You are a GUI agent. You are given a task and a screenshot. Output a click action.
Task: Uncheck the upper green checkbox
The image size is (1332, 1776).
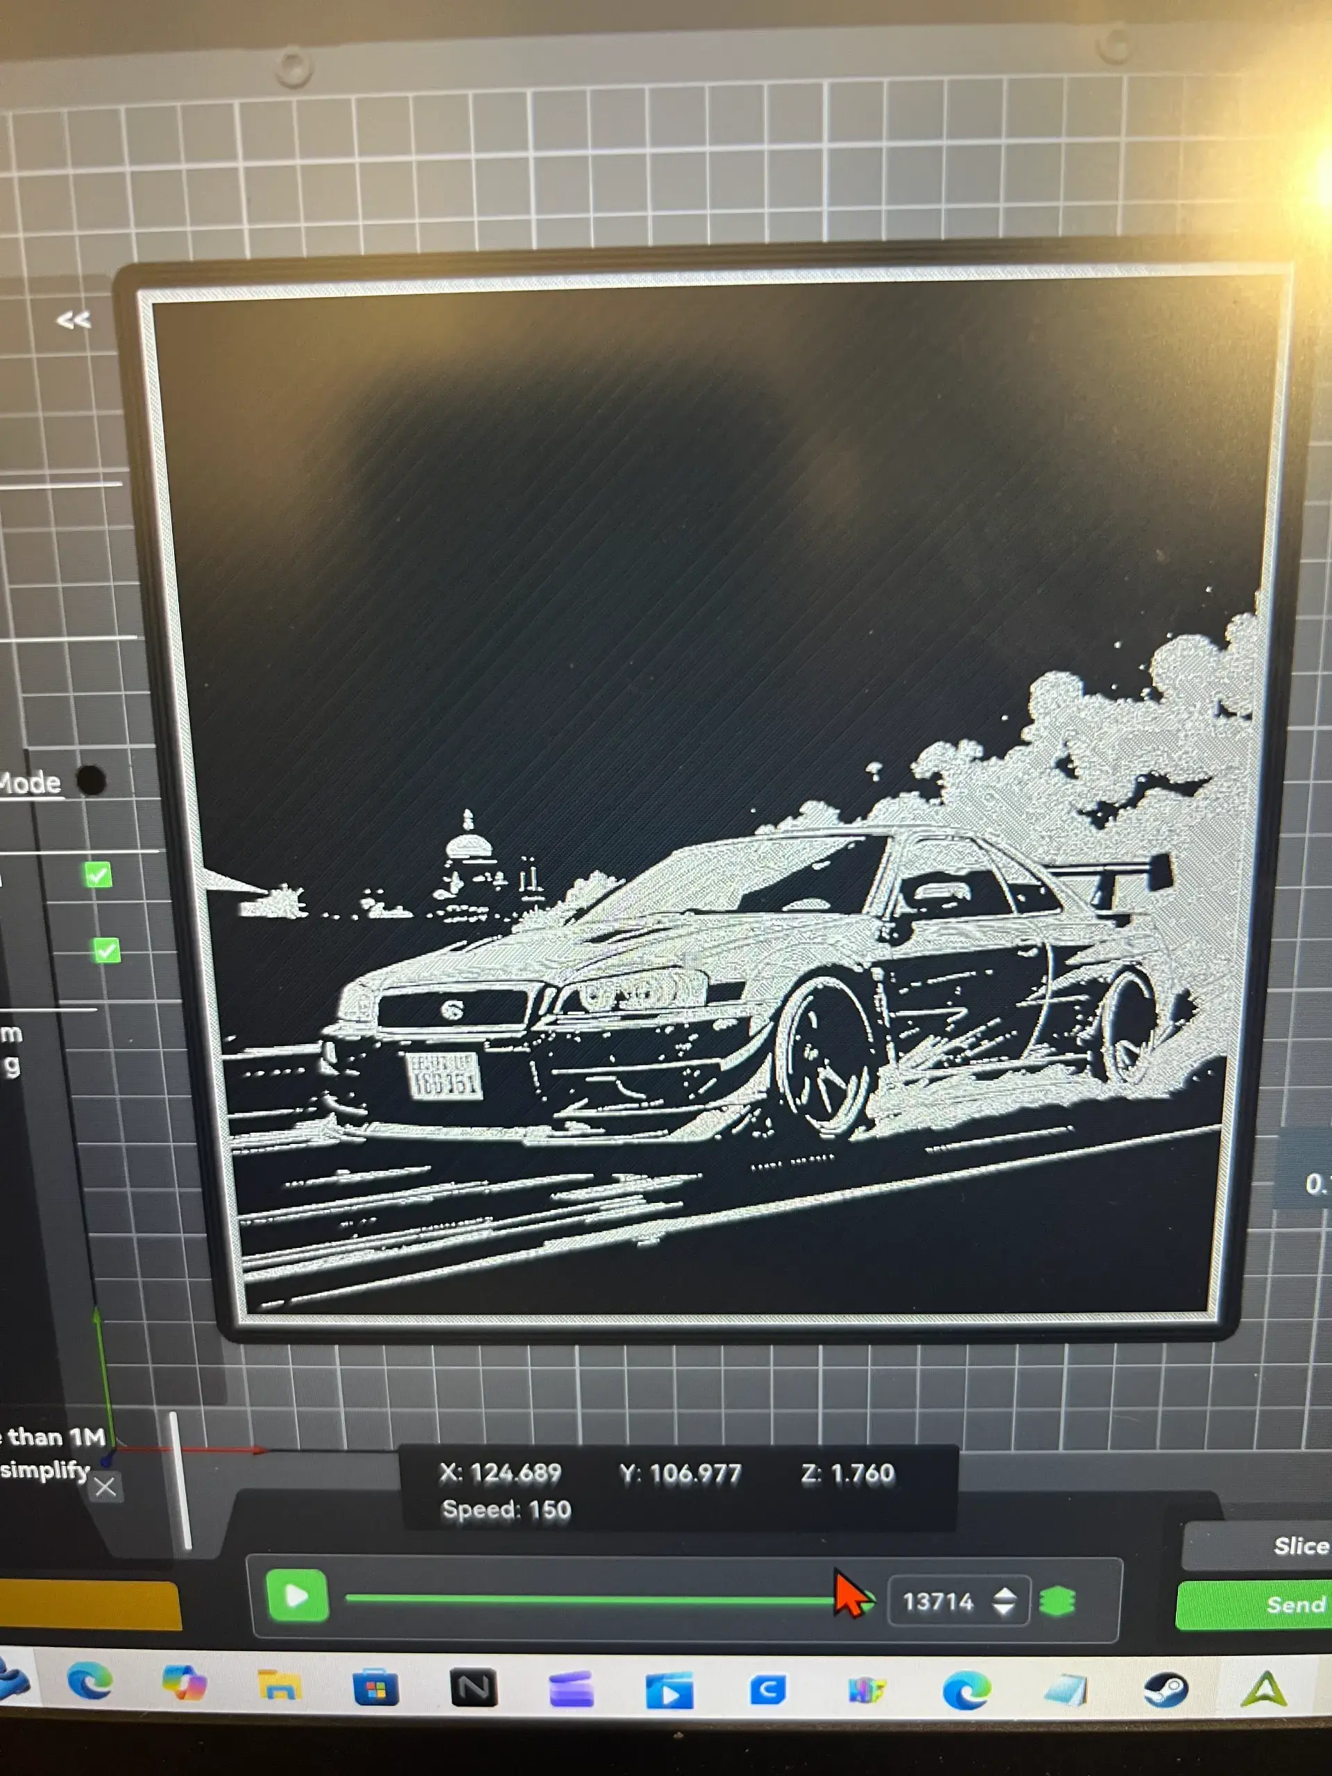(x=98, y=874)
